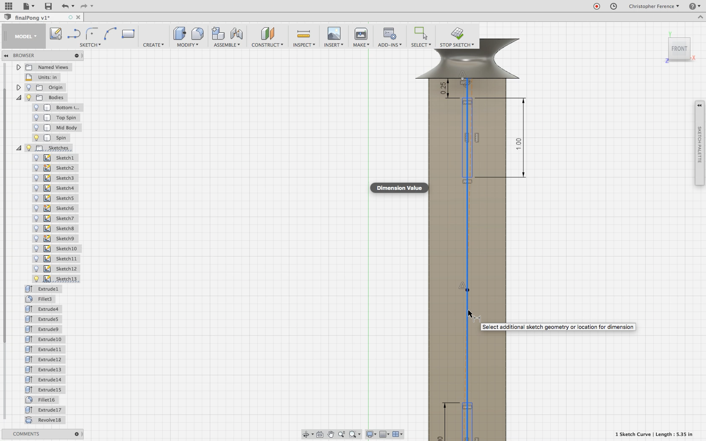Expand the Origin folder
Screen dimensions: 706x441
18,87
